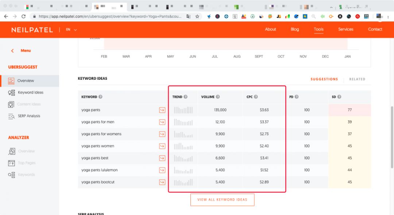Click the 'yoga pants women' keyword text
Image resolution: width=394 pixels, height=215 pixels.
[98, 146]
